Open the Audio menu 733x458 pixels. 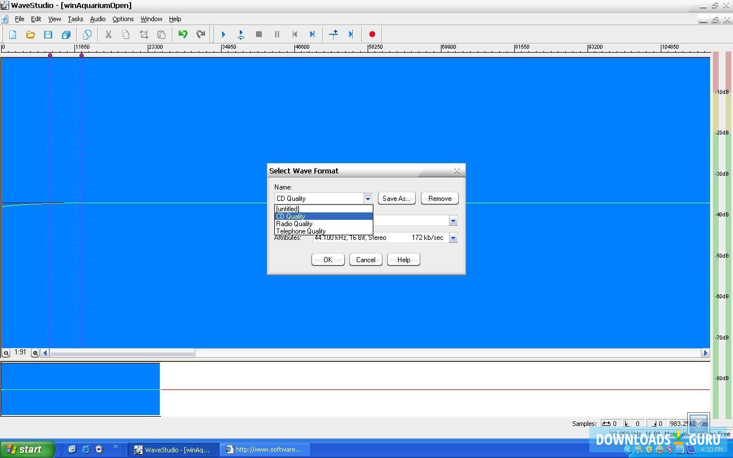(97, 18)
